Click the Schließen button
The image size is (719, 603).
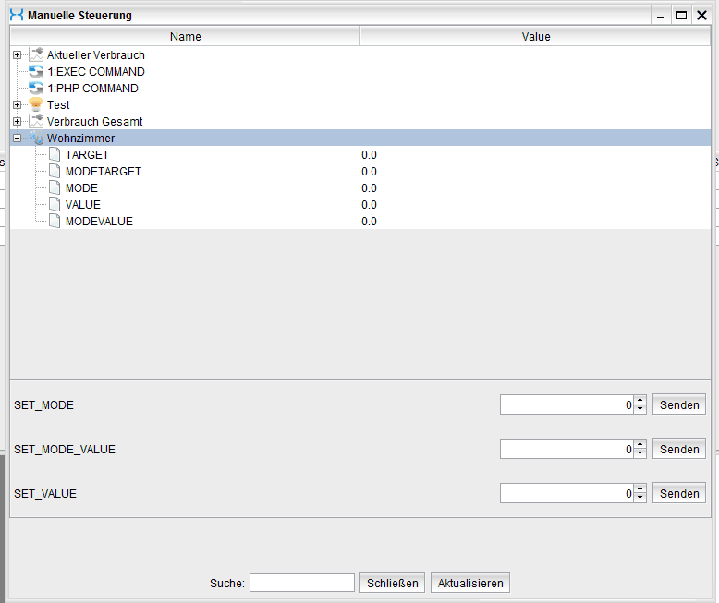coord(392,583)
